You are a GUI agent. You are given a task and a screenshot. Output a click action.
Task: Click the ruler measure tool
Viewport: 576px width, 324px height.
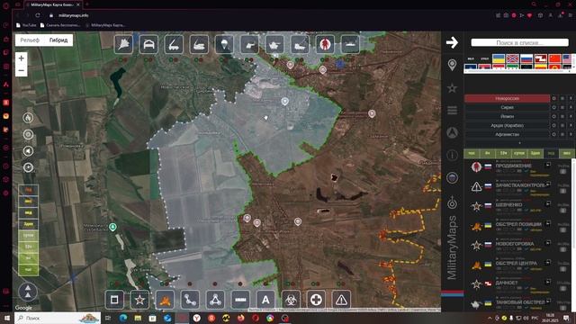(240, 300)
